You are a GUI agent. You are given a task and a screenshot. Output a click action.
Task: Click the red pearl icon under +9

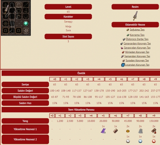[x=154, y=141]
